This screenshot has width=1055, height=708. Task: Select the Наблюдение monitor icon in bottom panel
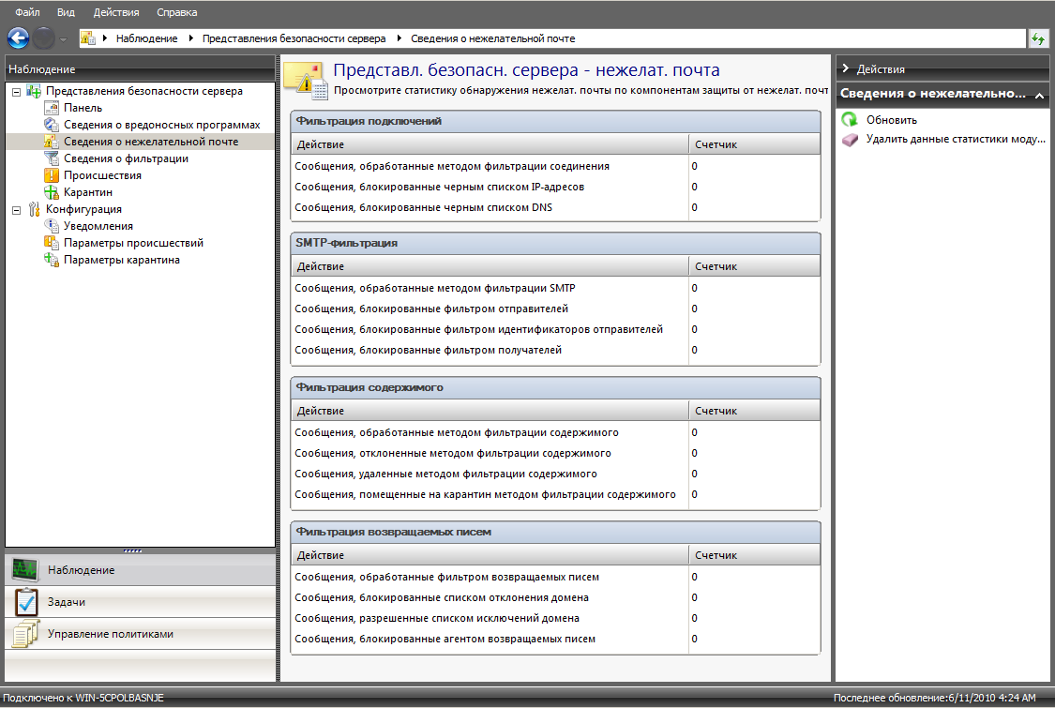(x=25, y=570)
